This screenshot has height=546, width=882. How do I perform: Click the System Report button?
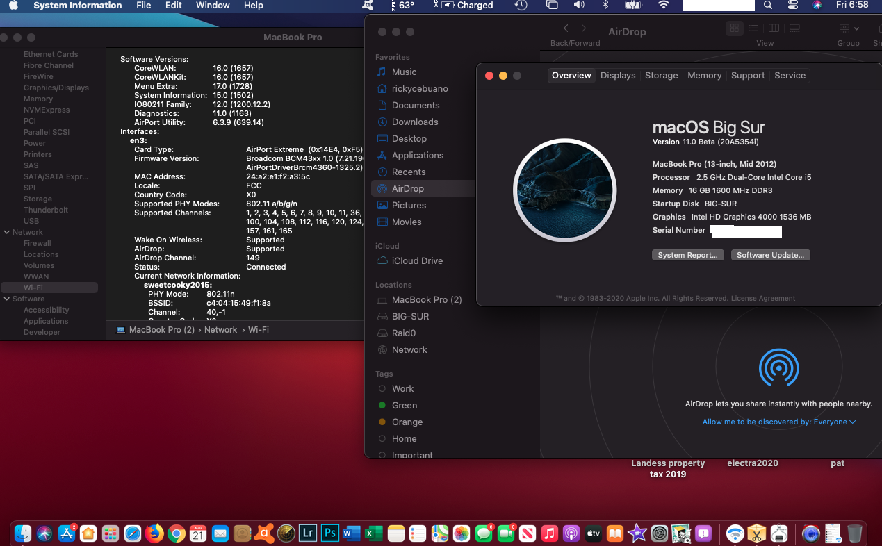[x=687, y=255]
